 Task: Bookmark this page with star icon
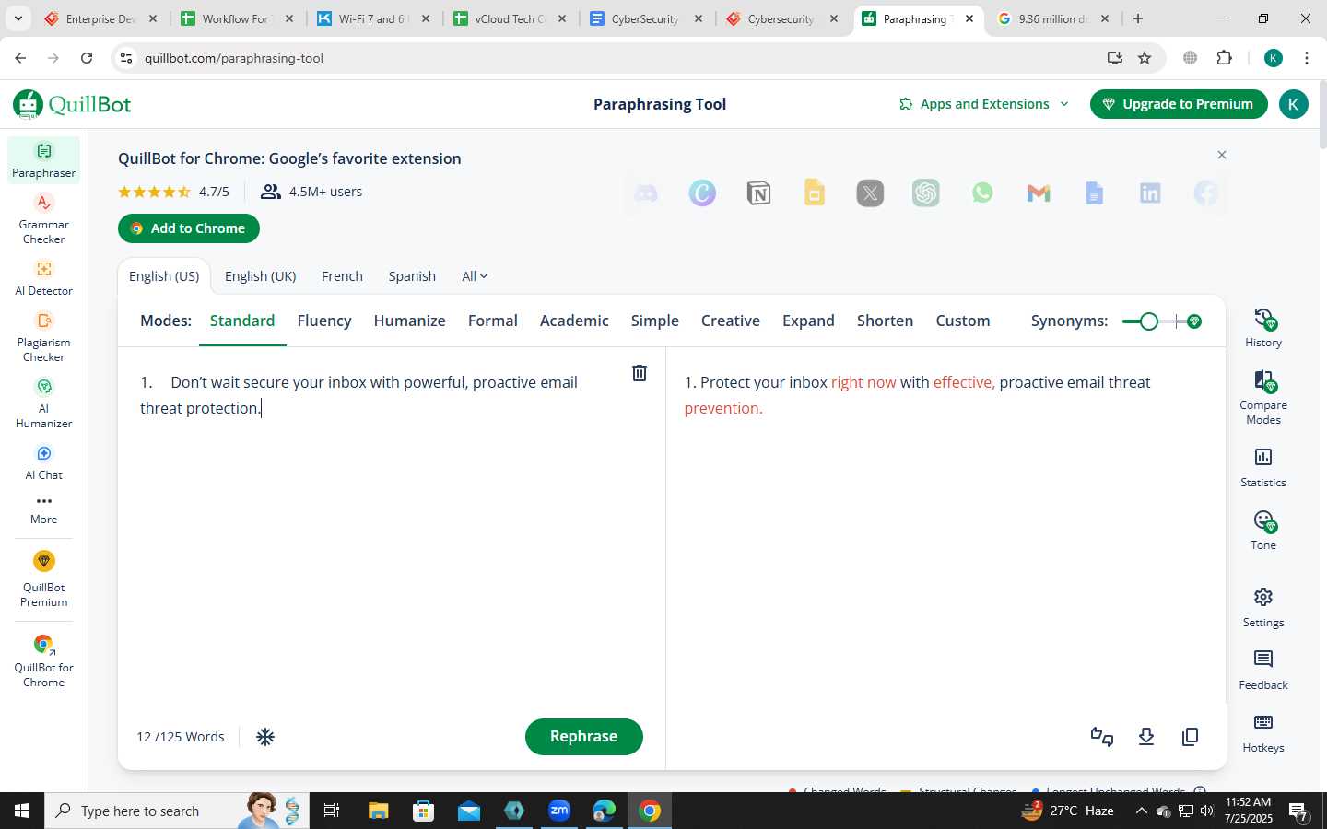(x=1145, y=58)
